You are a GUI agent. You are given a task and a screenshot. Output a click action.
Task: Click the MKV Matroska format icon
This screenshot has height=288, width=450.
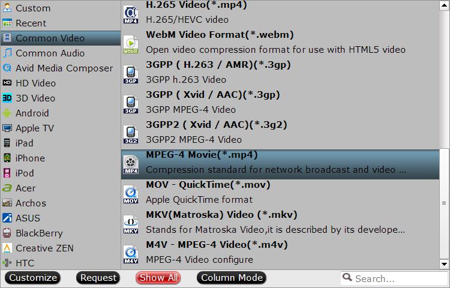pyautogui.click(x=131, y=224)
